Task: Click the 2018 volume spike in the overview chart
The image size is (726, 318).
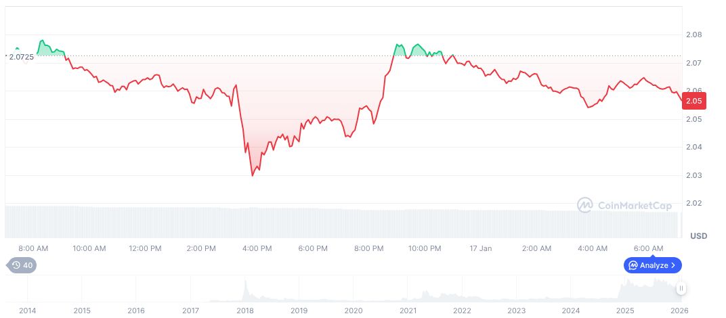Action: [x=245, y=286]
